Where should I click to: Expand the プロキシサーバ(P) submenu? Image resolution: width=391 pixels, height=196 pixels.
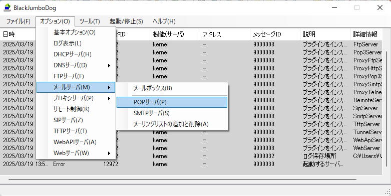pos(76,98)
